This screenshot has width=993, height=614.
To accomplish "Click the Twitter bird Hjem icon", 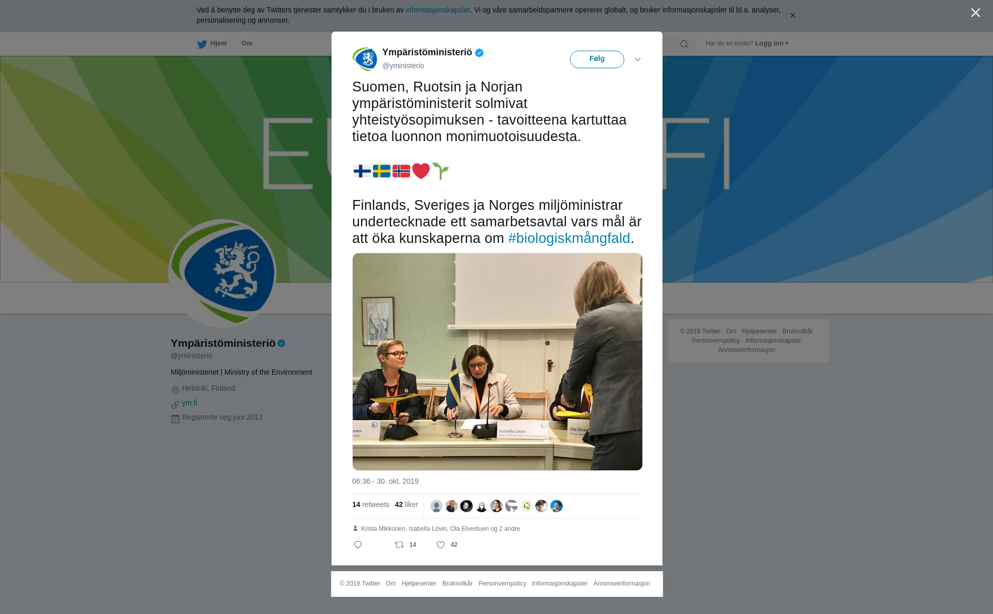I will click(x=202, y=44).
